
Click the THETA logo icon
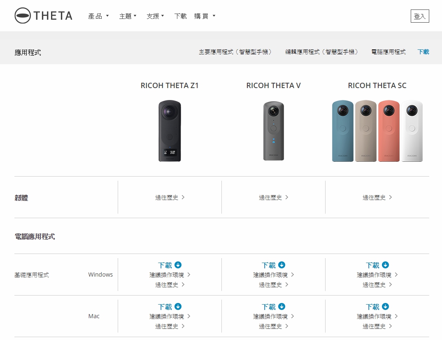pyautogui.click(x=23, y=16)
